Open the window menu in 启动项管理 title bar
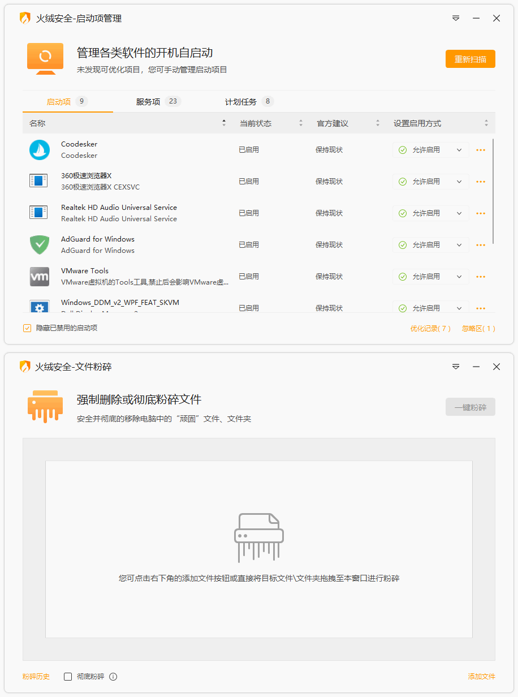 point(456,18)
